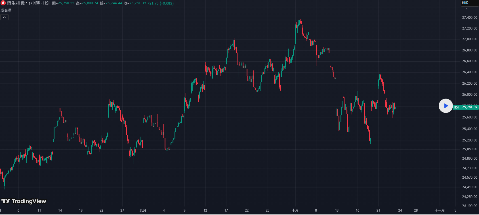Click the red Hang Seng Index logo icon

click(3, 3)
